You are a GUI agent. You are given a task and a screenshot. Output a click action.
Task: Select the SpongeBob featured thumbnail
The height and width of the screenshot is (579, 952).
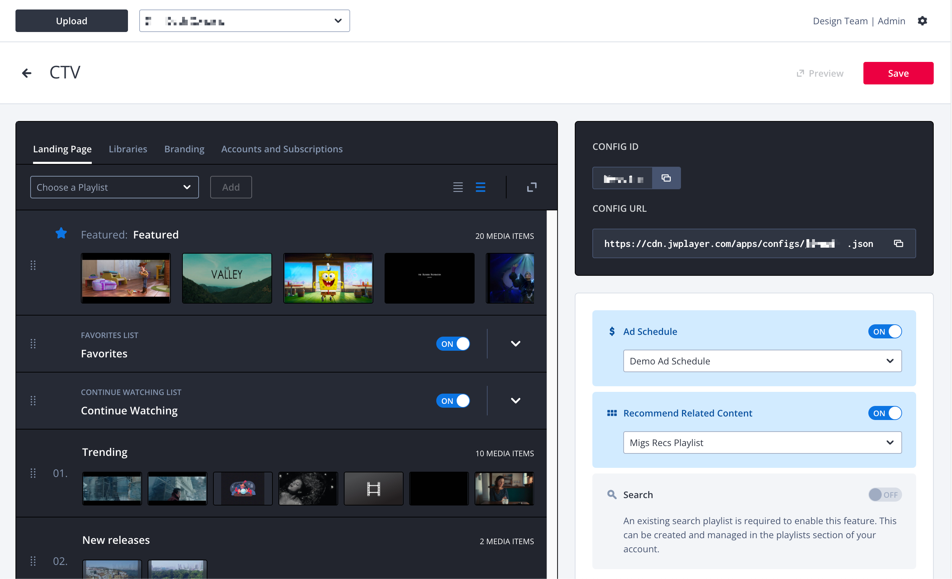[328, 278]
